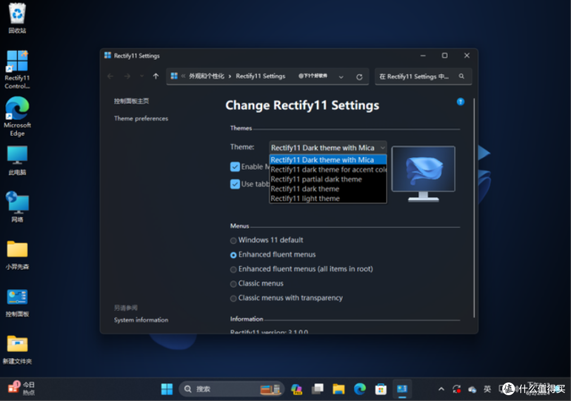571x401 pixels.
Task: Click the Windows Start button
Action: tap(167, 389)
